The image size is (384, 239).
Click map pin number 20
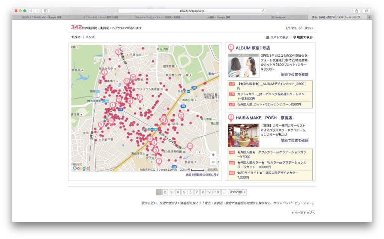tap(133, 77)
